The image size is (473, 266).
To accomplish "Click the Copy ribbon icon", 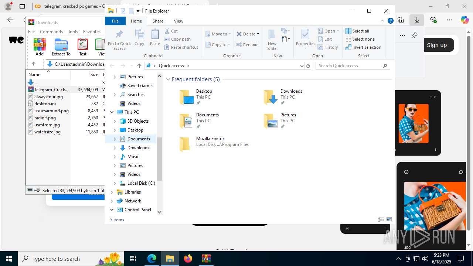I will [x=139, y=38].
